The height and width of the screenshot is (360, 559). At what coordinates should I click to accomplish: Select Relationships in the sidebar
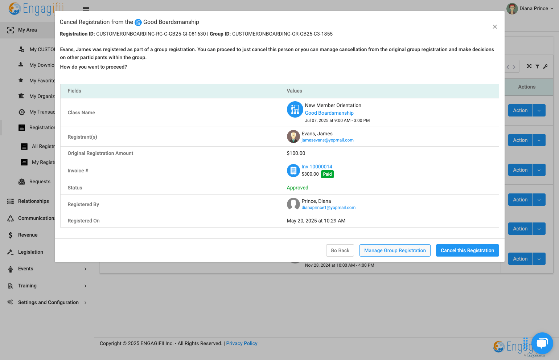point(33,201)
